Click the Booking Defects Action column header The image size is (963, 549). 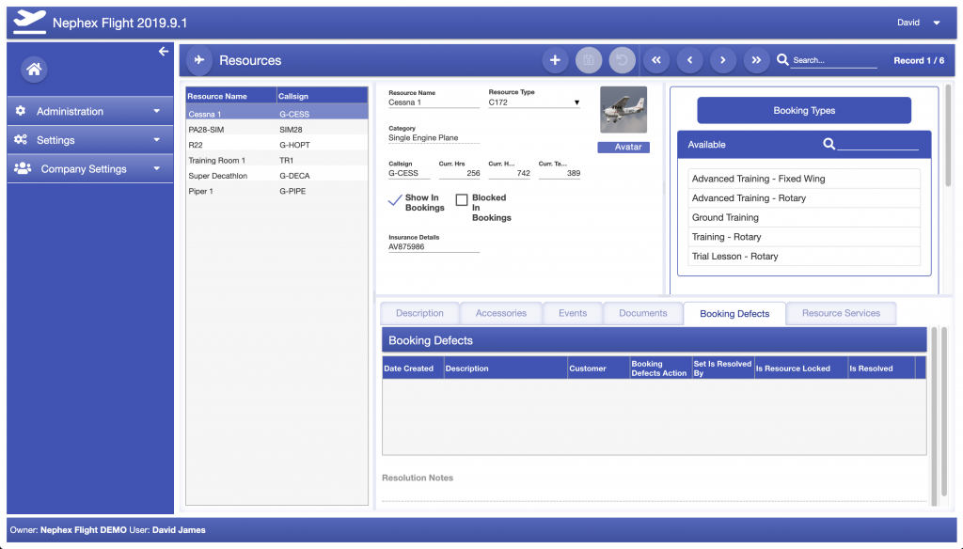point(661,368)
